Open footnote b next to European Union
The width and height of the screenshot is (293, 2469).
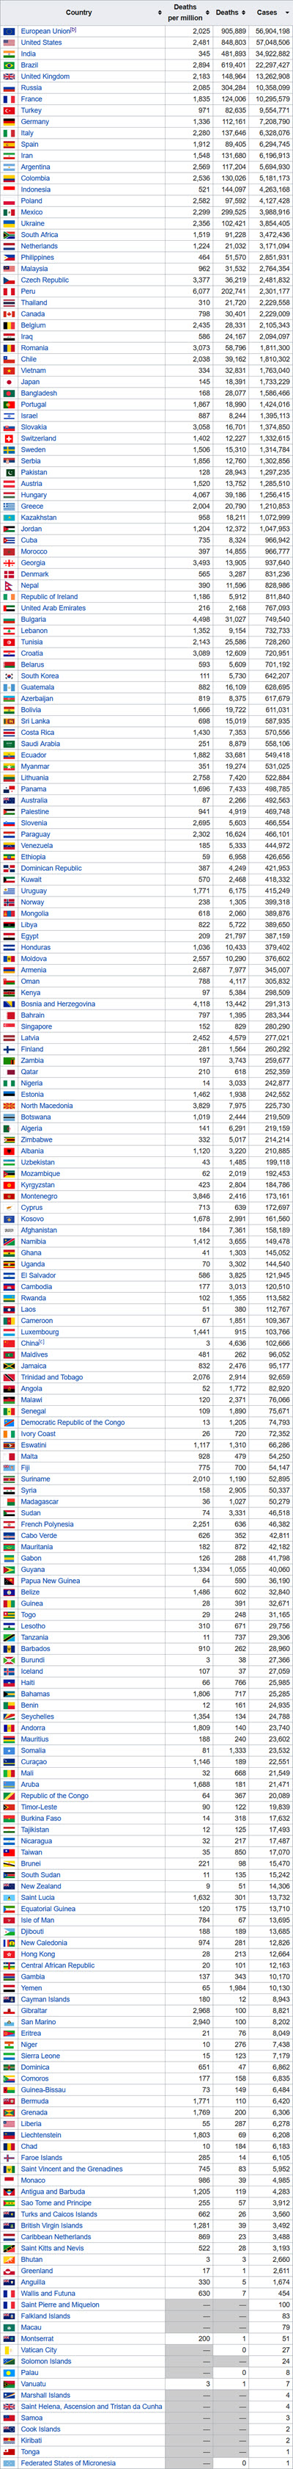73,29
